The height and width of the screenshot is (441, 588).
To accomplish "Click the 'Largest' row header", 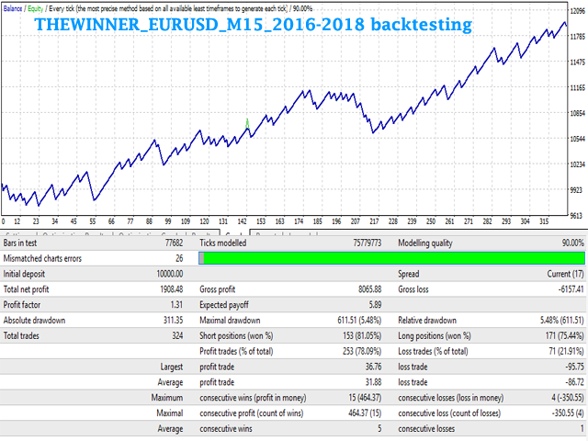I will (x=172, y=367).
